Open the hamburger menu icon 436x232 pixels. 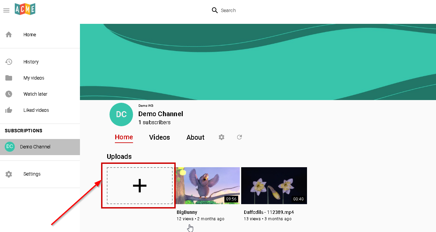pyautogui.click(x=6, y=10)
